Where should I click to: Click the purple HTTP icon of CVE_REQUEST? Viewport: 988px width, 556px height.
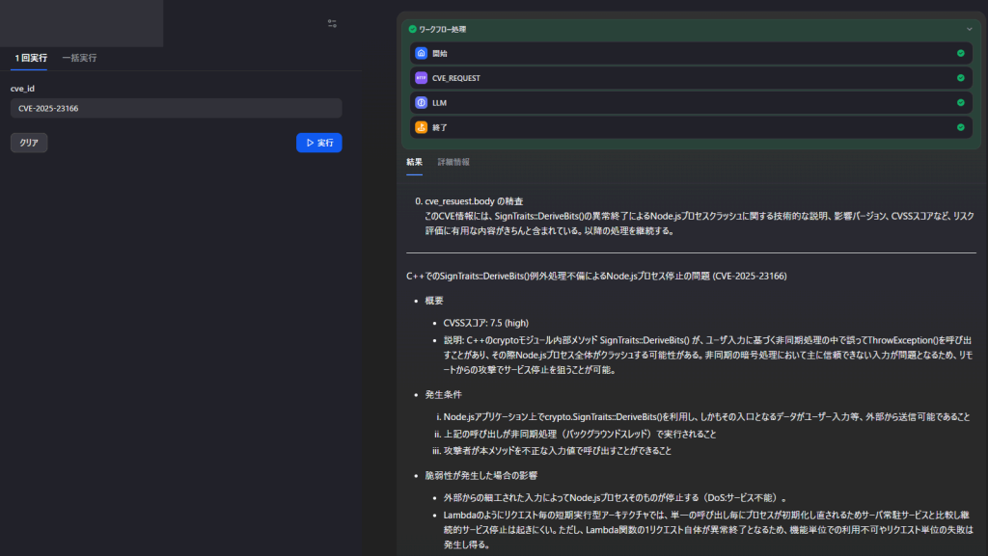click(x=421, y=78)
